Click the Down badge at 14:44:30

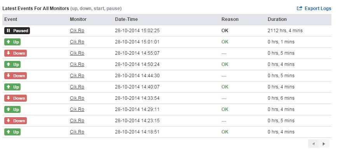tap(16, 76)
